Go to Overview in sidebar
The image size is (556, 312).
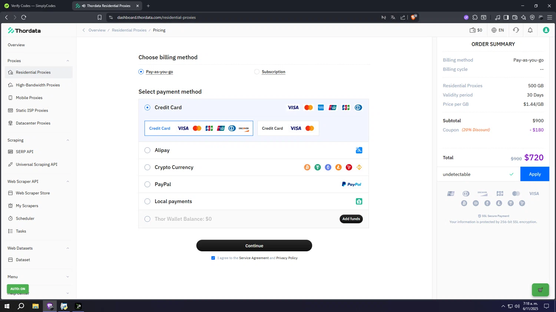[x=16, y=45]
